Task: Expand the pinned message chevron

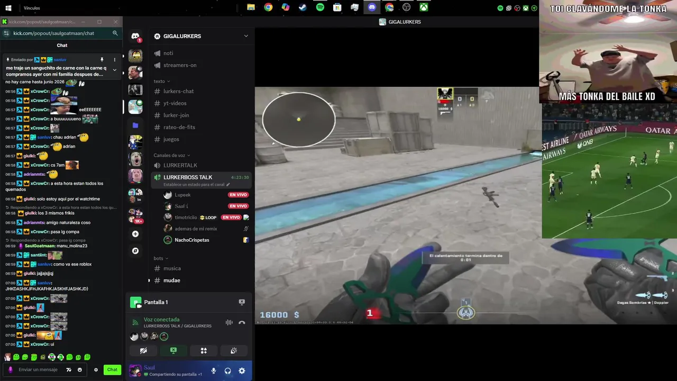Action: click(114, 70)
